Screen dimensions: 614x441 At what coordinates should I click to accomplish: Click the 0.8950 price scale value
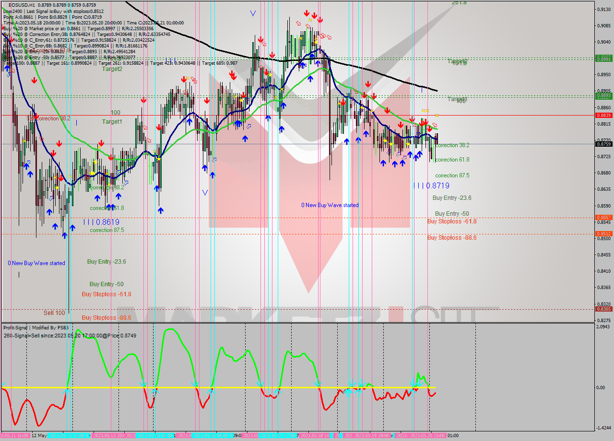tap(603, 74)
